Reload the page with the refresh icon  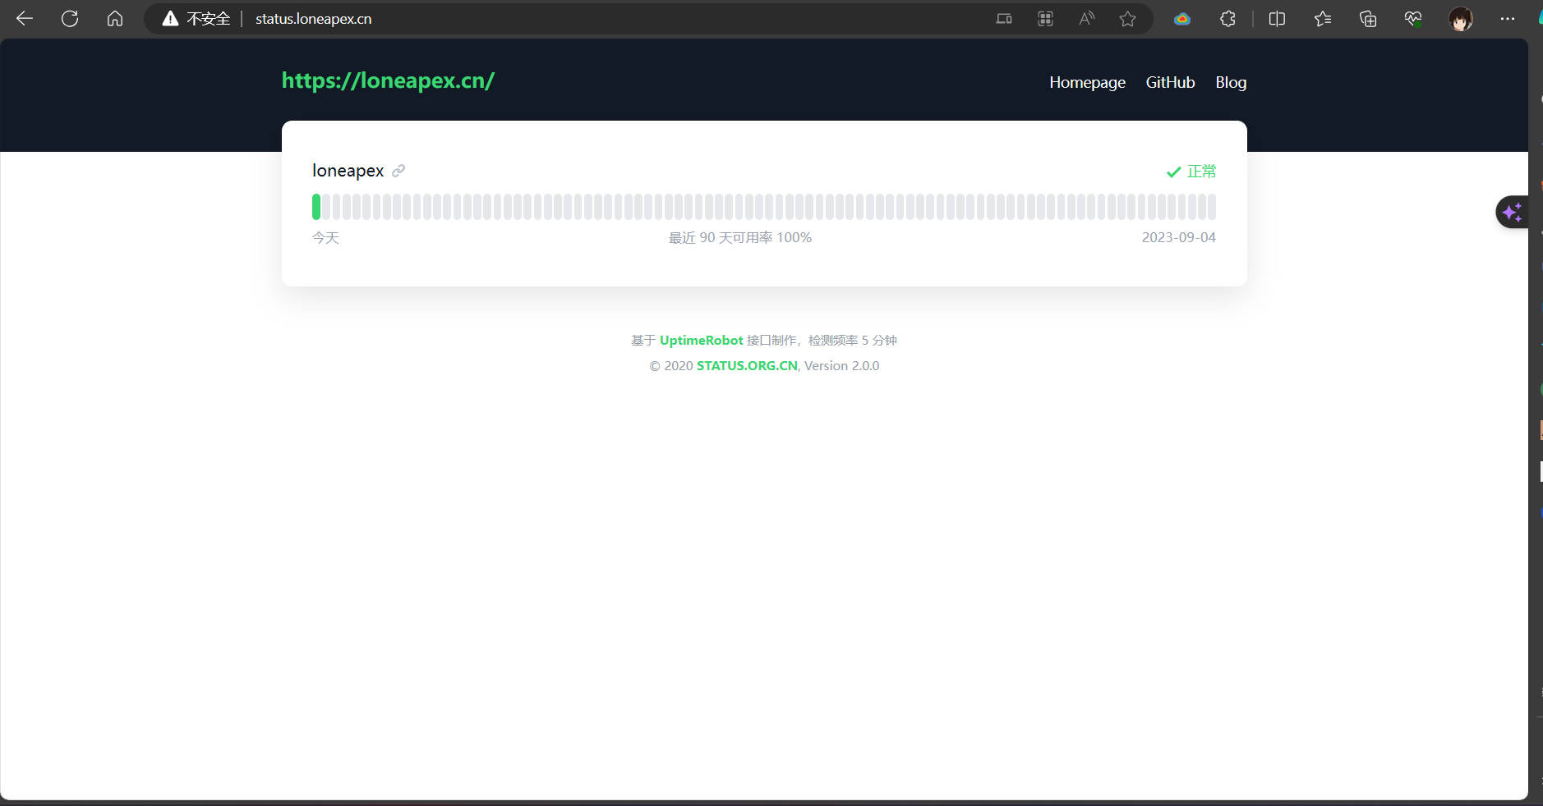click(70, 19)
